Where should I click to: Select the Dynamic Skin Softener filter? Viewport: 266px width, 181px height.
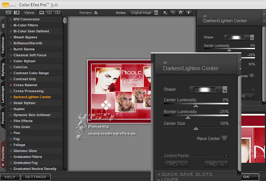(x=32, y=115)
